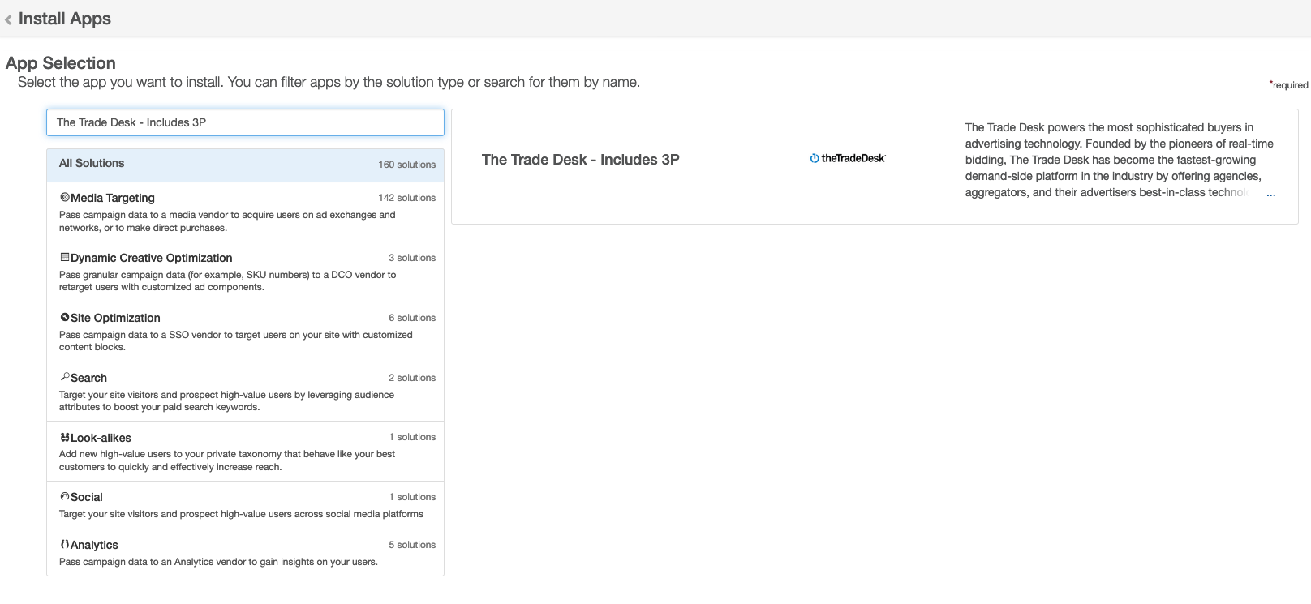Click the 142 solutions count
The height and width of the screenshot is (604, 1311).
pos(406,198)
